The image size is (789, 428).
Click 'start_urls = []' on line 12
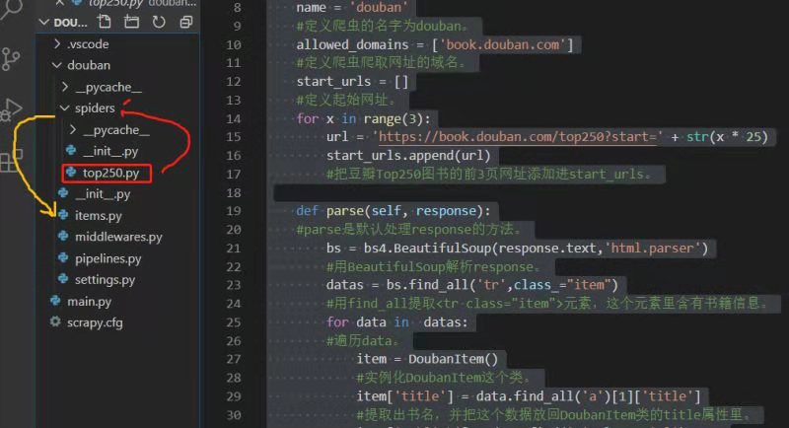[352, 82]
